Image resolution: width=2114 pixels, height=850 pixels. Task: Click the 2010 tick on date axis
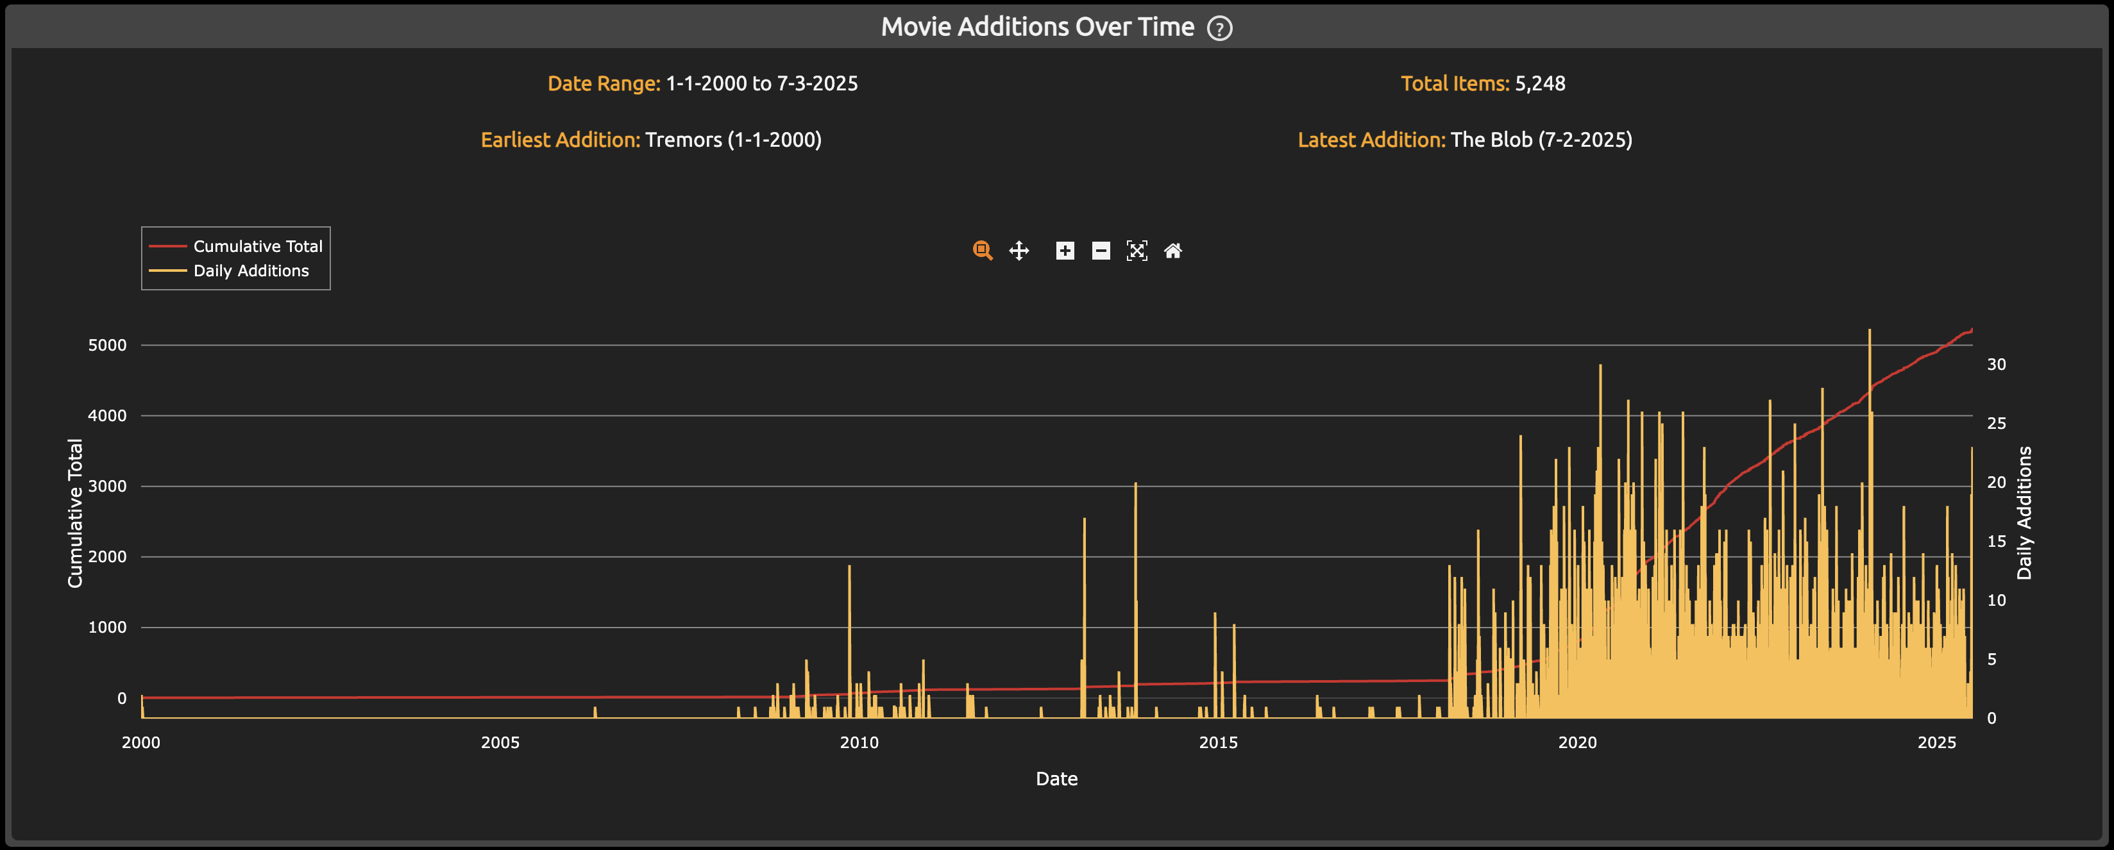[x=858, y=742]
